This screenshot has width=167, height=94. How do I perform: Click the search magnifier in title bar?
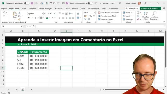120,3
